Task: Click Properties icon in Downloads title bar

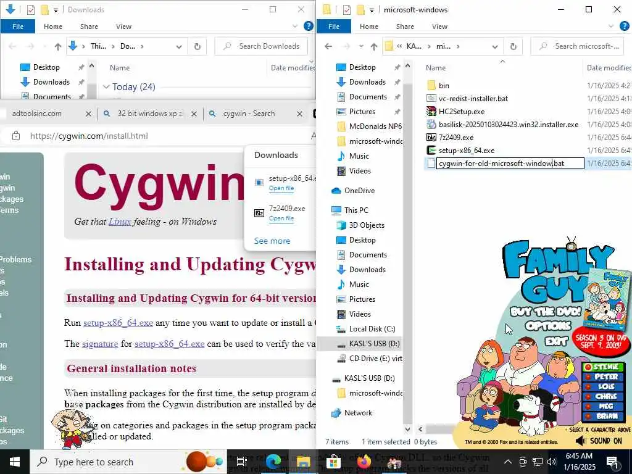Action: 31,10
